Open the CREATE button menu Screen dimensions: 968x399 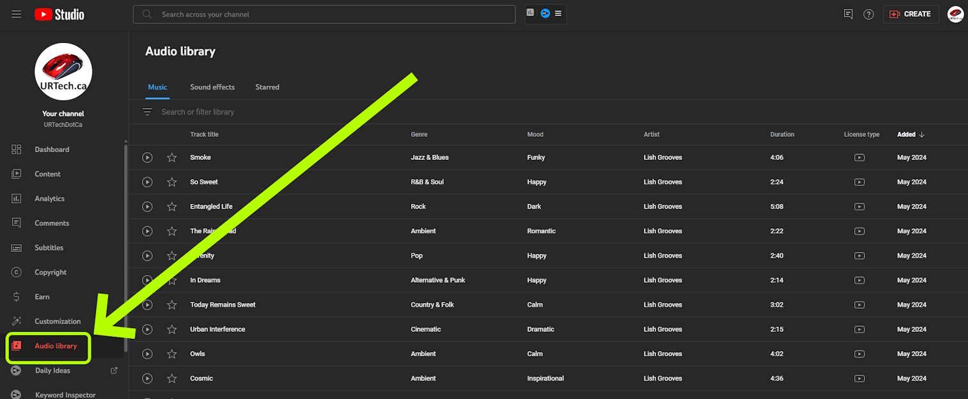tap(910, 14)
